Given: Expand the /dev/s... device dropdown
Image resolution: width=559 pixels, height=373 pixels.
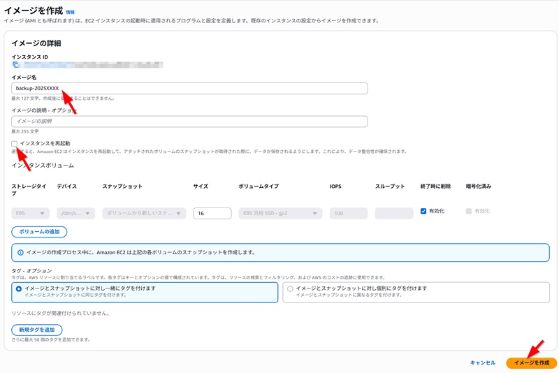Looking at the screenshot, I should click(x=75, y=214).
